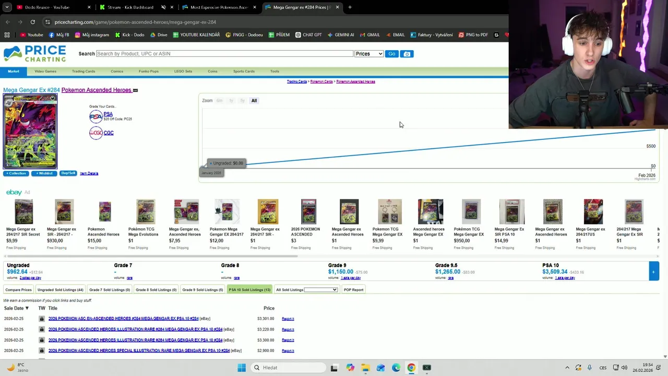
Task: Click the Chrome icon in the taskbar
Action: 411,368
